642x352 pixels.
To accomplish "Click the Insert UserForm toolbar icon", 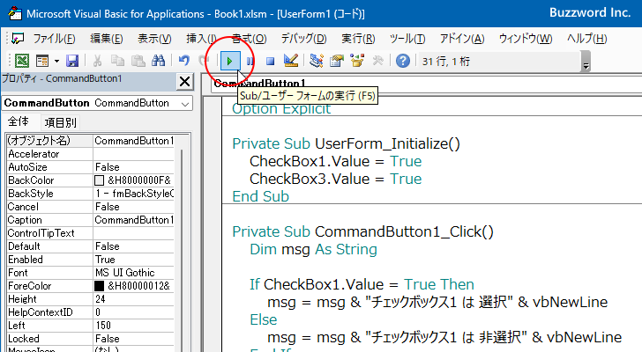I will [x=42, y=62].
